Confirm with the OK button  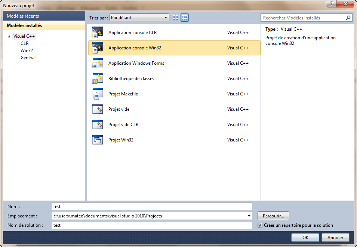point(305,238)
